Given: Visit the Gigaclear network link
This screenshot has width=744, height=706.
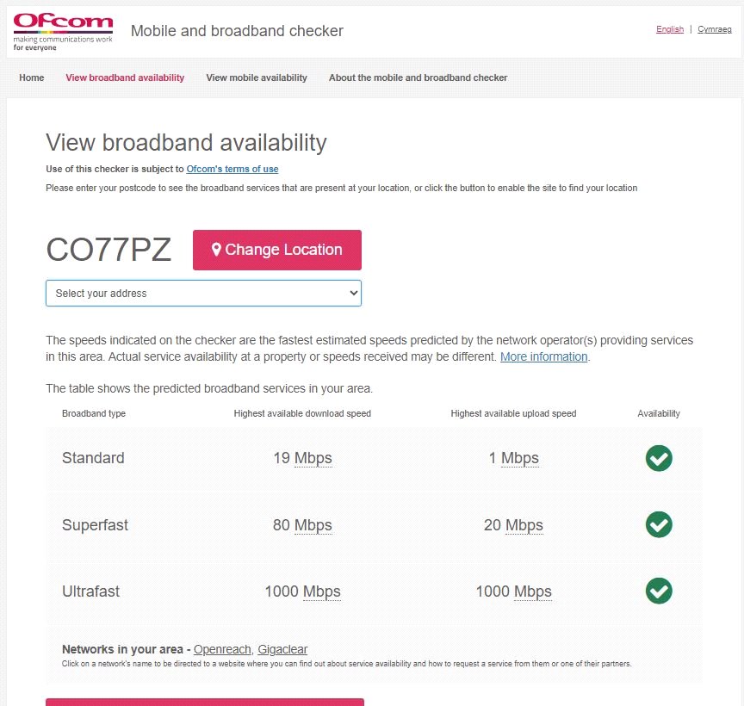Looking at the screenshot, I should pos(282,649).
